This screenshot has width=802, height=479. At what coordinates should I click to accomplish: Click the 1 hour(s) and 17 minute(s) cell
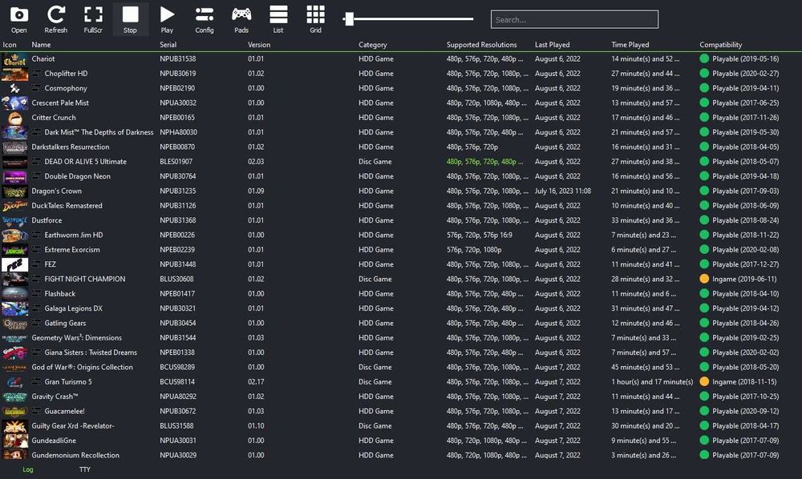(652, 381)
